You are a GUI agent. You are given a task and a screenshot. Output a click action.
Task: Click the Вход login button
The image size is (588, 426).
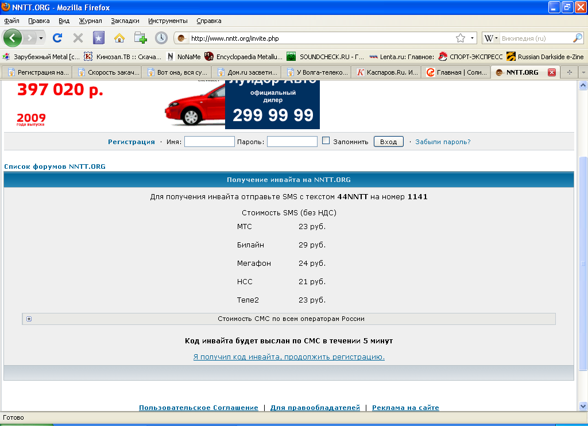(x=388, y=142)
